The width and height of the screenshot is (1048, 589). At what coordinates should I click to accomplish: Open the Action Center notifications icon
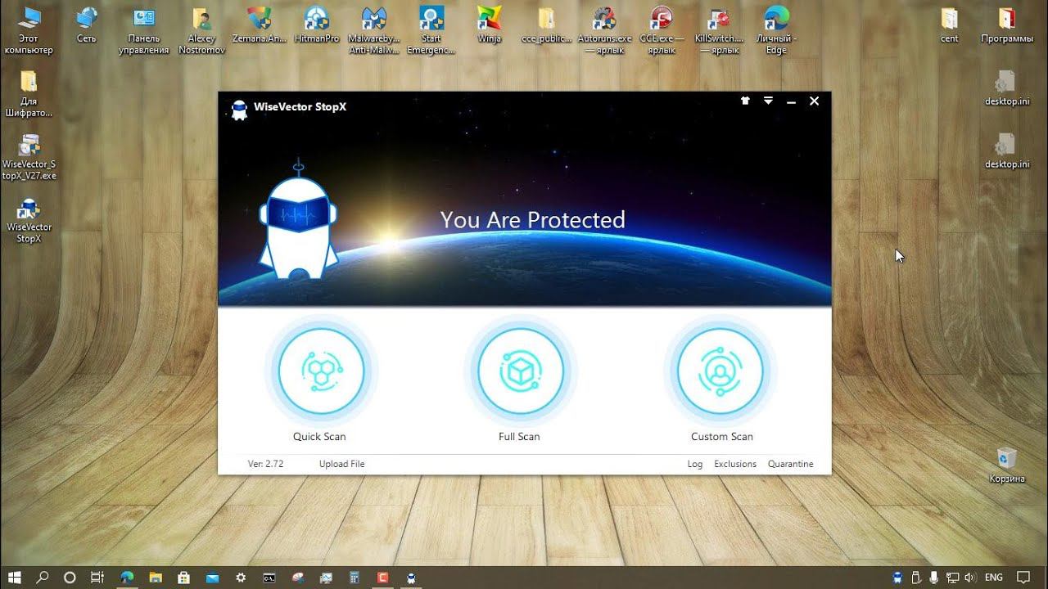[x=1023, y=578]
